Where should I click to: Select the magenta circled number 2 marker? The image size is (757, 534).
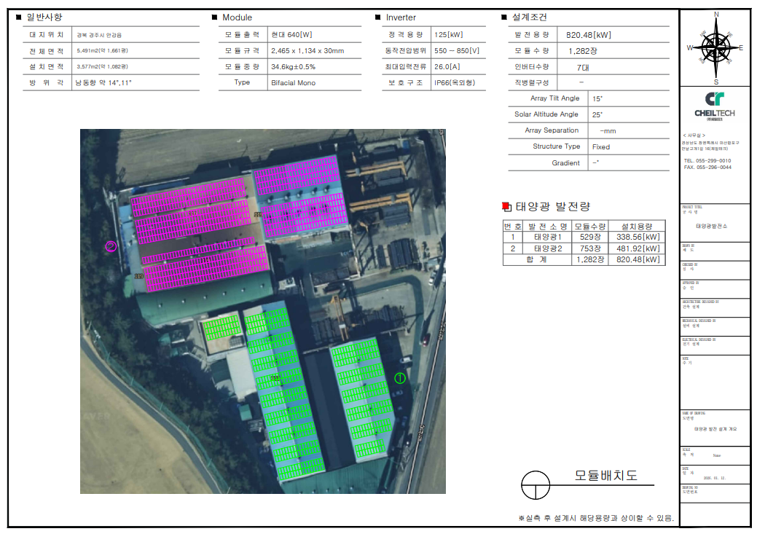tap(111, 246)
